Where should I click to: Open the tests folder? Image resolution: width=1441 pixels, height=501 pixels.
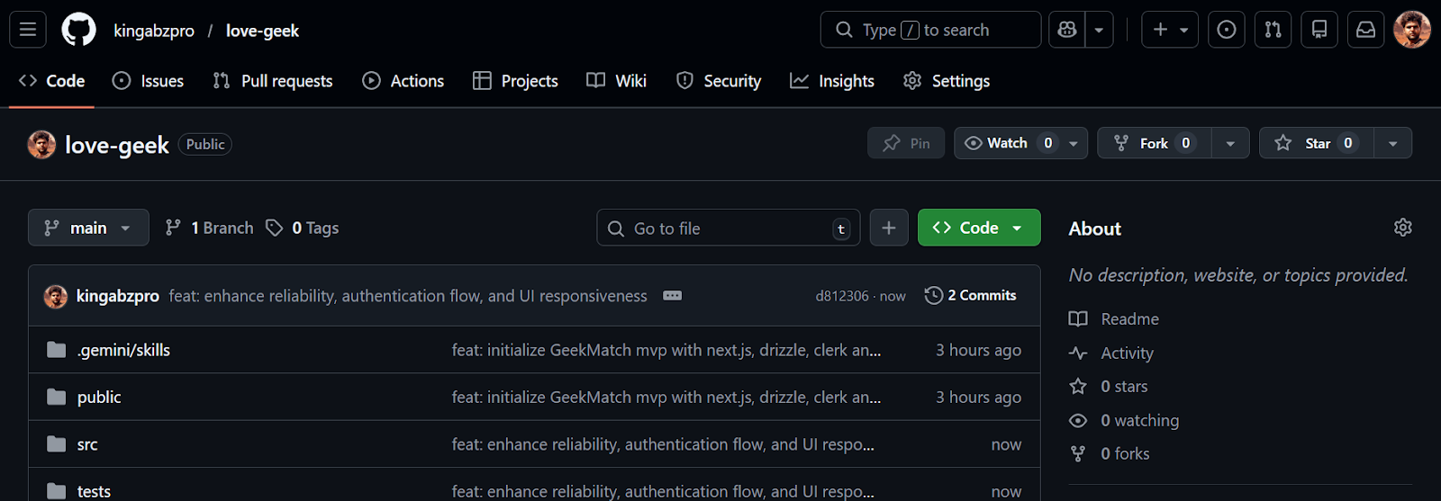tap(94, 491)
